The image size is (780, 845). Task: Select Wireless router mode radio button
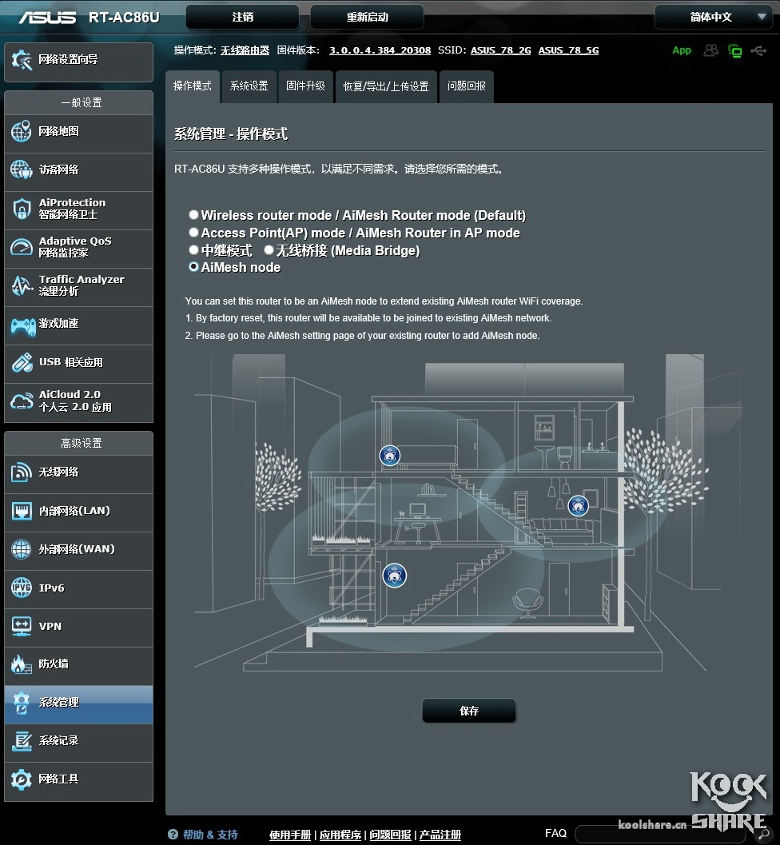point(193,214)
